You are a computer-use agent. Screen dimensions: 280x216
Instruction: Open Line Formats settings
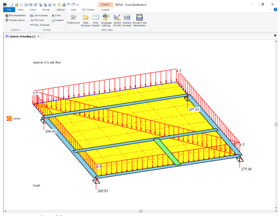(x=39, y=15)
